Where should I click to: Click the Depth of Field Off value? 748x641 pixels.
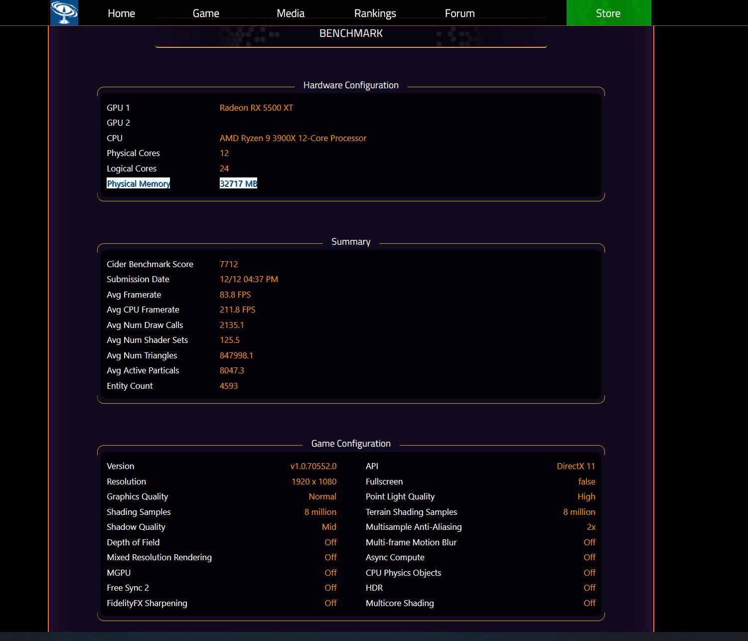[330, 542]
